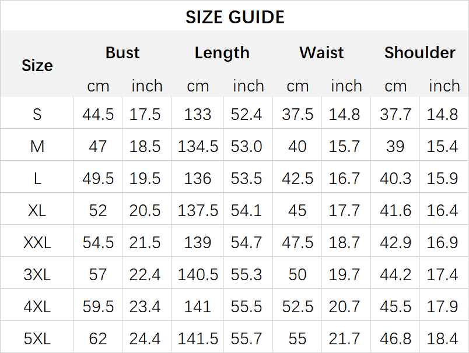Click the 46.8 shoulder cell
This screenshot has height=353, width=469.
click(395, 338)
